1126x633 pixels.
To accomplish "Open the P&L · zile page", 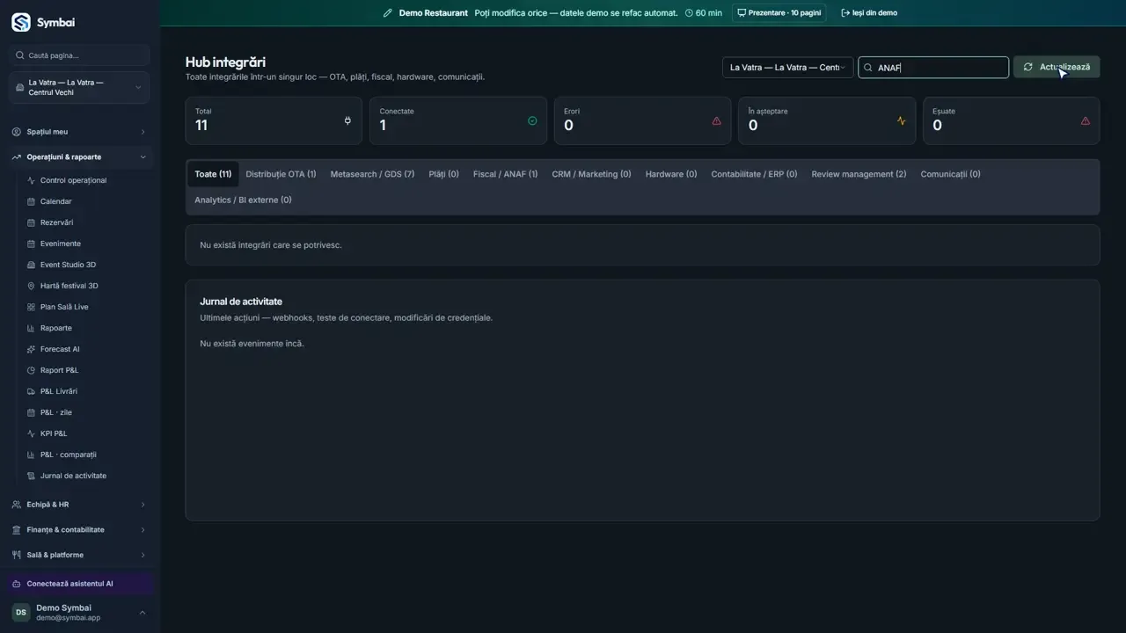I will 56,412.
